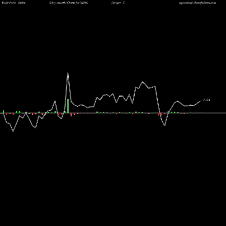The width and height of the screenshot is (226, 226).
Task: Click the '(2day smooth) Charts for NEOG' text
Action: pos(68,3)
